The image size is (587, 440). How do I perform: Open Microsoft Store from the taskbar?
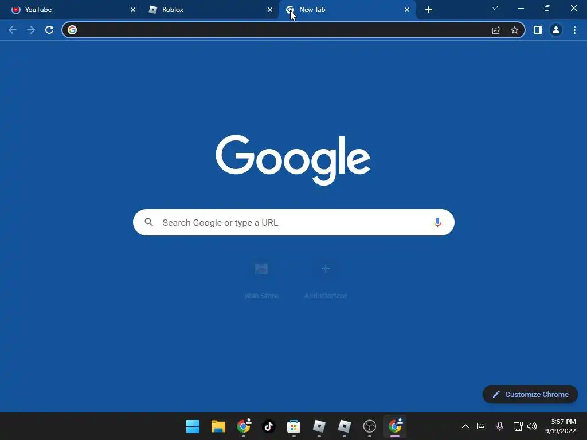tap(294, 426)
